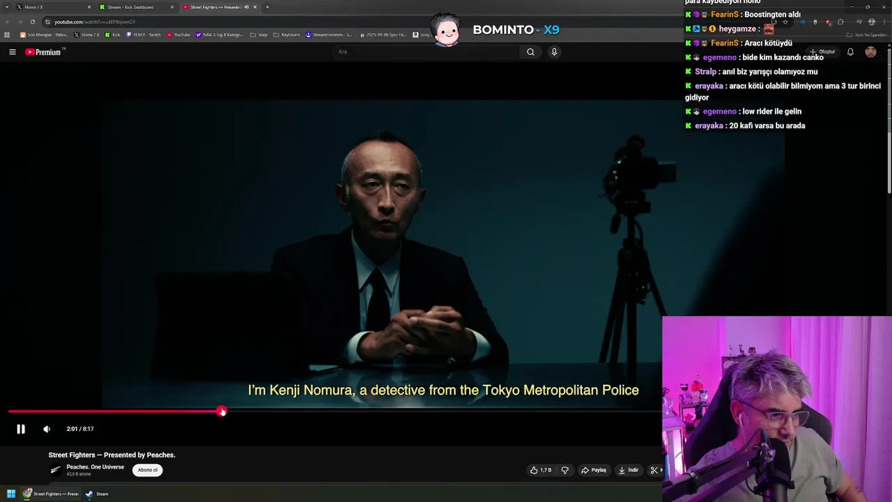Click the search magnifier button
This screenshot has width=892, height=502.
[x=530, y=52]
